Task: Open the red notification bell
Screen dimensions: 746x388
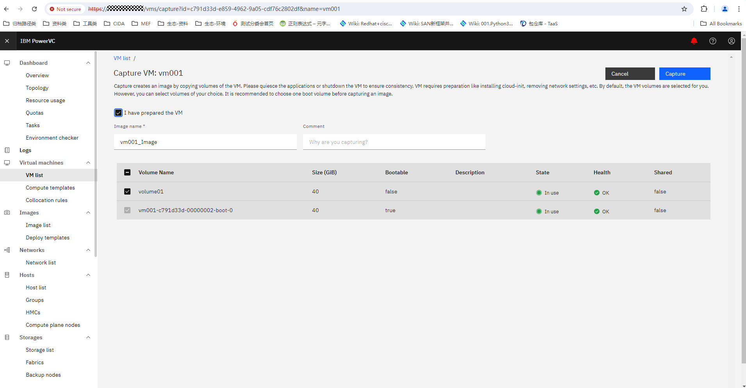Action: 694,41
